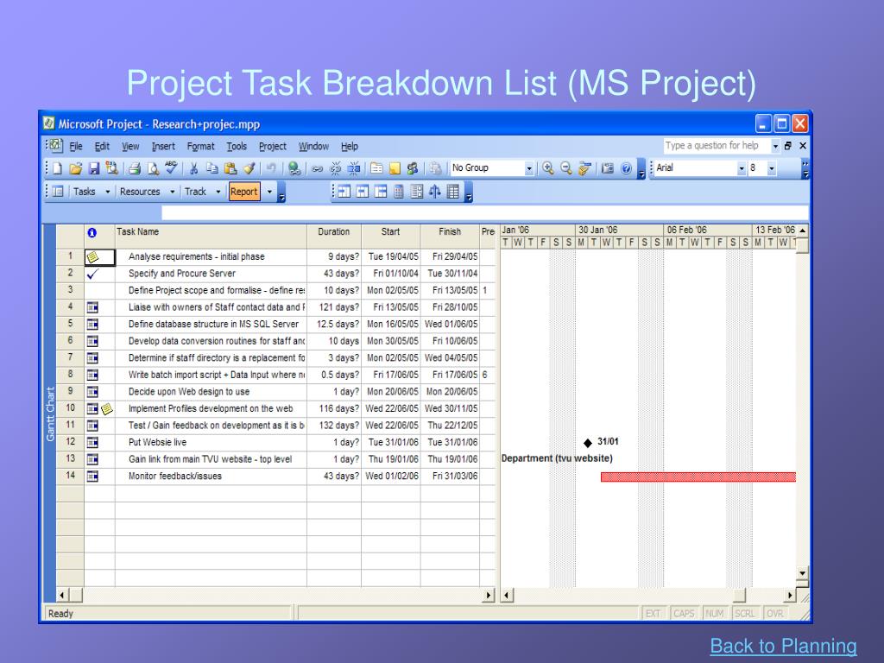Viewport: 884px width, 663px height.
Task: Click the Finish column header
Action: point(450,237)
